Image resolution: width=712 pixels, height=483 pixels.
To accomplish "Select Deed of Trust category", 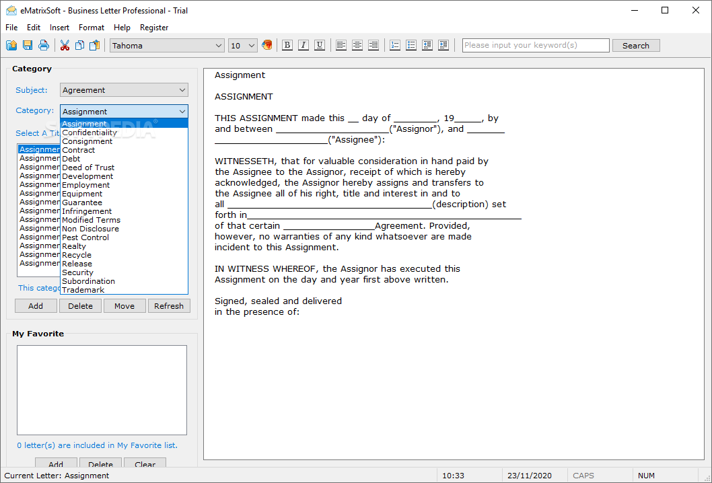I will point(124,168).
